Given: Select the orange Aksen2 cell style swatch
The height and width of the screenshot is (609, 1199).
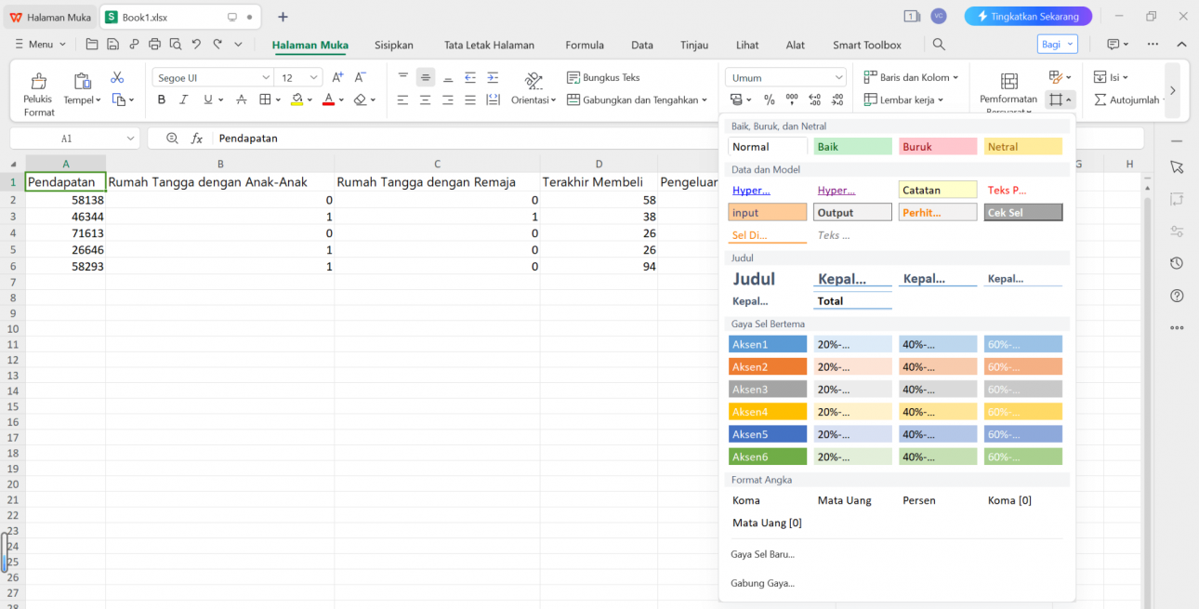Looking at the screenshot, I should (767, 366).
